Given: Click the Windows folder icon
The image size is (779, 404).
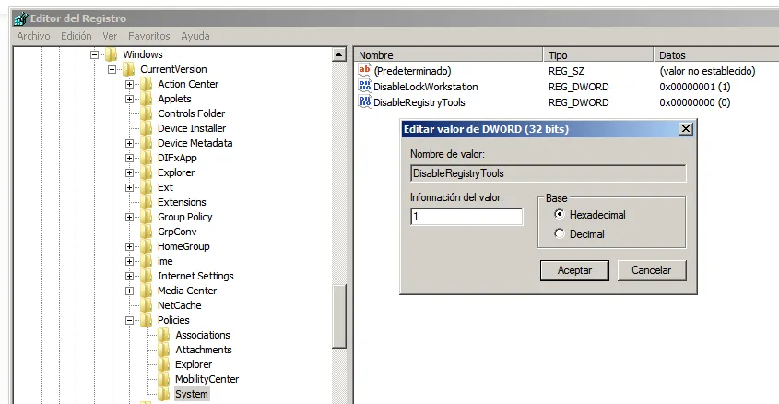Looking at the screenshot, I should [112, 54].
